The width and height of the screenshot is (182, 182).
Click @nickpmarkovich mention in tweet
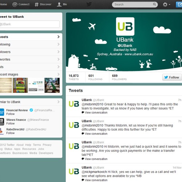click(94, 172)
